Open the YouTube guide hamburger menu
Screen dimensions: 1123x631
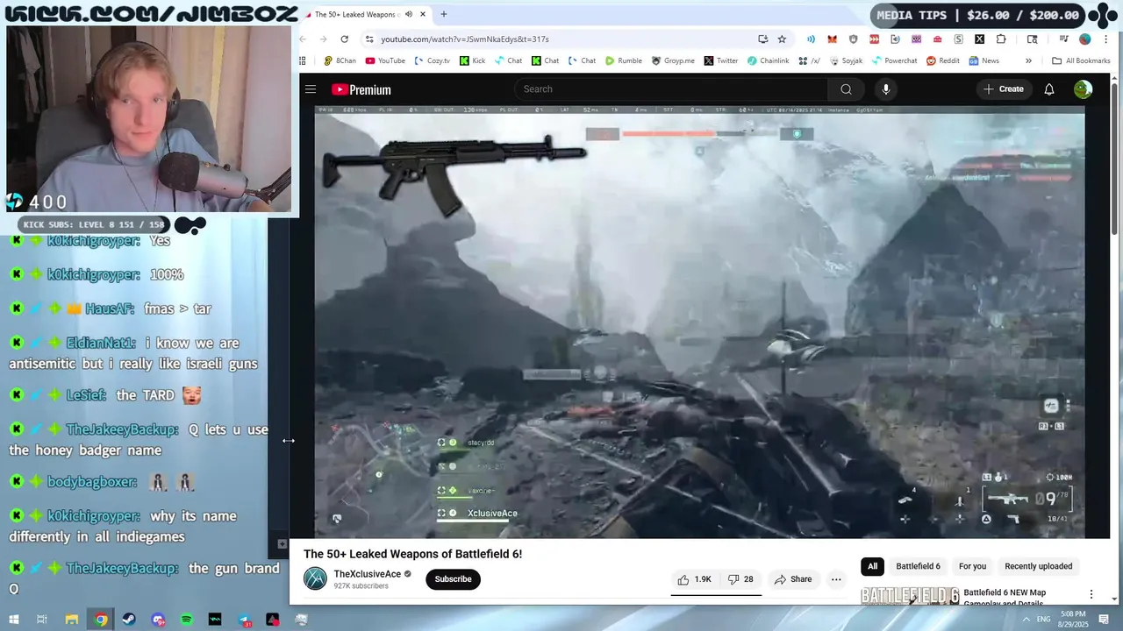[311, 89]
